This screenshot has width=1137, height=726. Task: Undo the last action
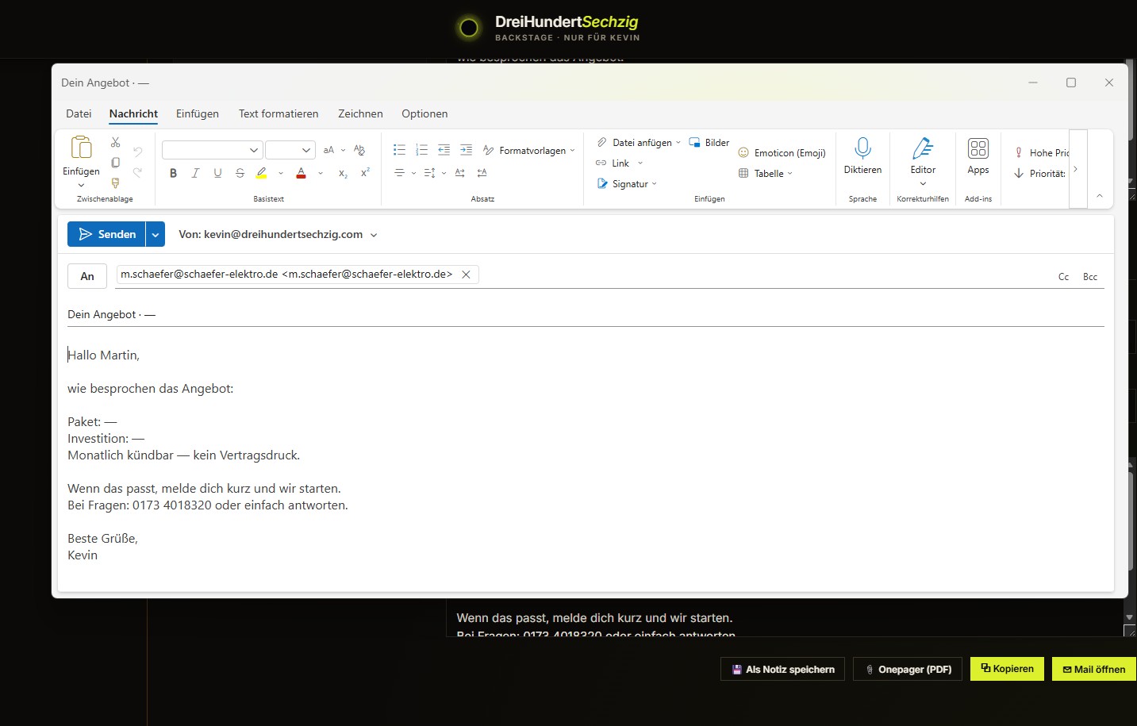[x=138, y=151]
